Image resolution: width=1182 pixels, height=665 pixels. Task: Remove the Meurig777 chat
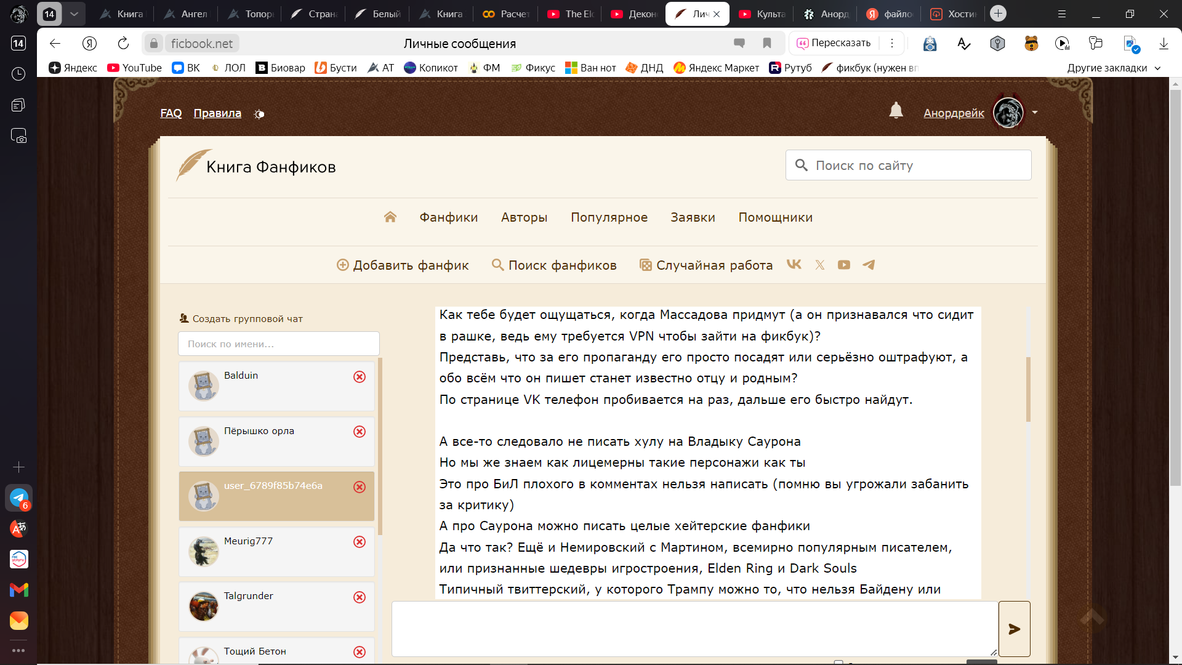[x=360, y=542]
